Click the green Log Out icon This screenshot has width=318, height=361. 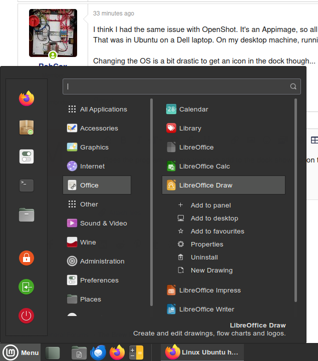(27, 287)
